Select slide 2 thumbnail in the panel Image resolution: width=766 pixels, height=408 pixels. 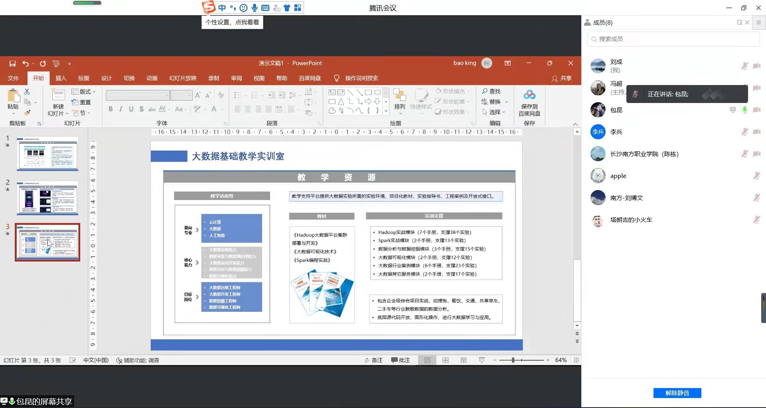(x=47, y=198)
